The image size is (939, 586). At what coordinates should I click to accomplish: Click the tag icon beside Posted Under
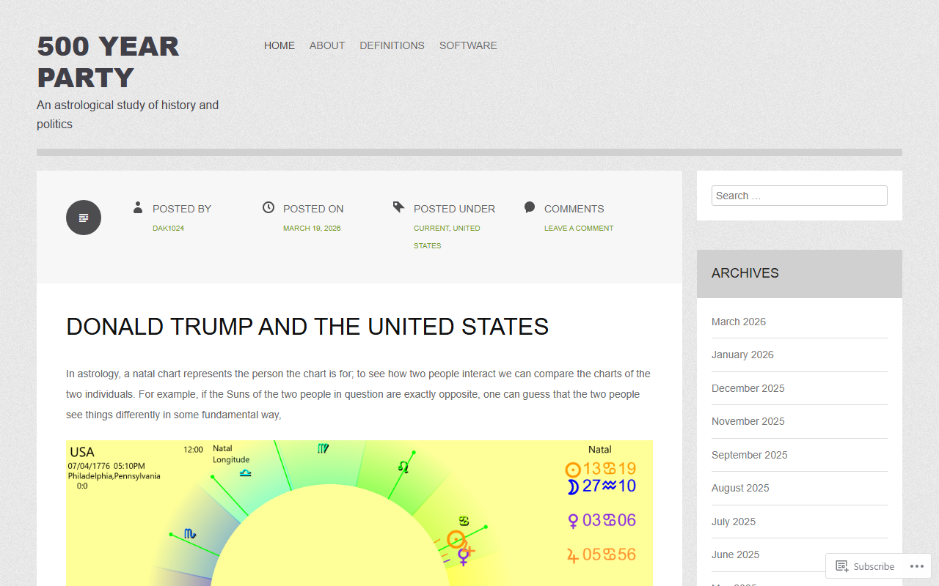[398, 208]
